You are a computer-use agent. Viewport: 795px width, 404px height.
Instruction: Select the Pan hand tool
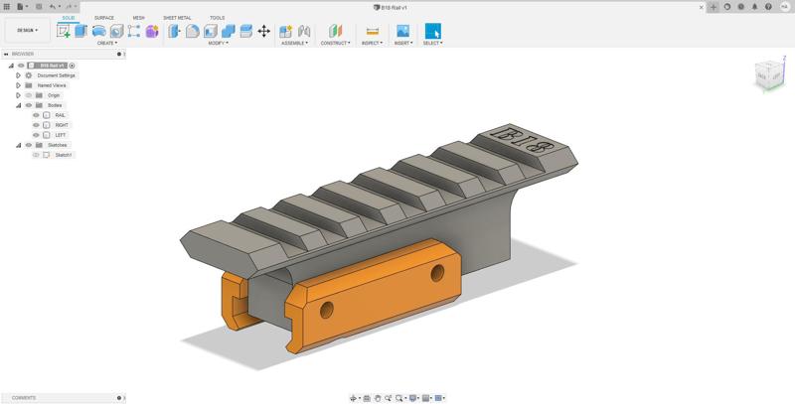click(x=378, y=398)
